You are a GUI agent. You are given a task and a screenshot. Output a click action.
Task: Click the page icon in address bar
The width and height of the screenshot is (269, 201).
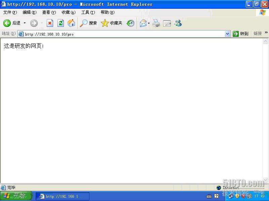point(21,34)
